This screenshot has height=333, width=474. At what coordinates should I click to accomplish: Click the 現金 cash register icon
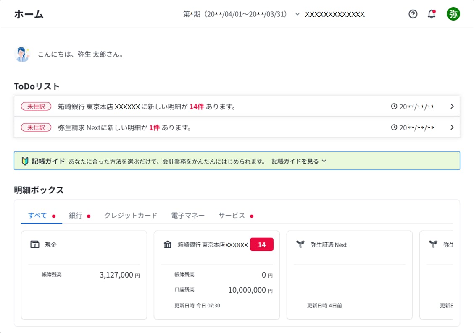point(35,245)
